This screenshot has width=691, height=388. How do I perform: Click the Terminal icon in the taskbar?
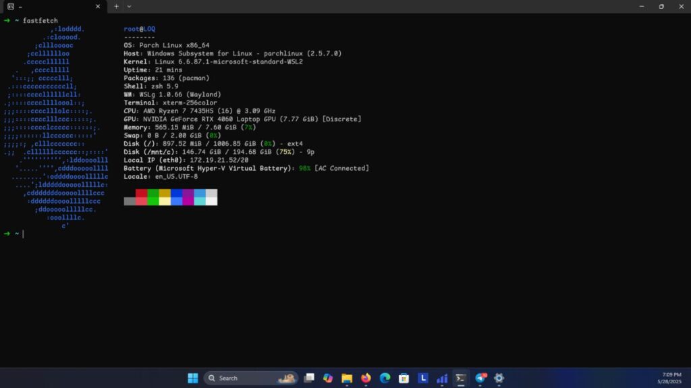[x=461, y=378]
